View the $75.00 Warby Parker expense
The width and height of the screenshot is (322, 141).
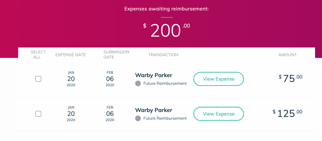219,79
